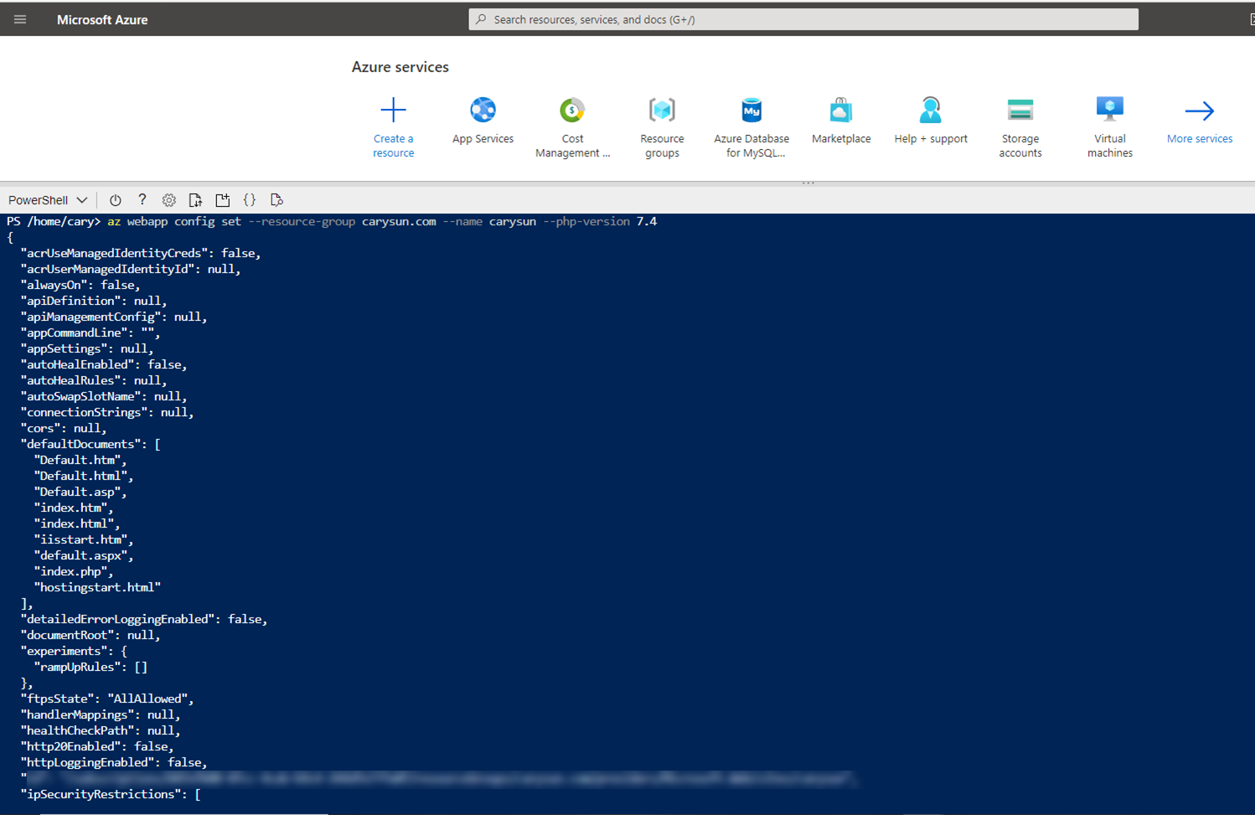Open Cost Management service
Image resolution: width=1255 pixels, height=815 pixels.
click(x=572, y=127)
